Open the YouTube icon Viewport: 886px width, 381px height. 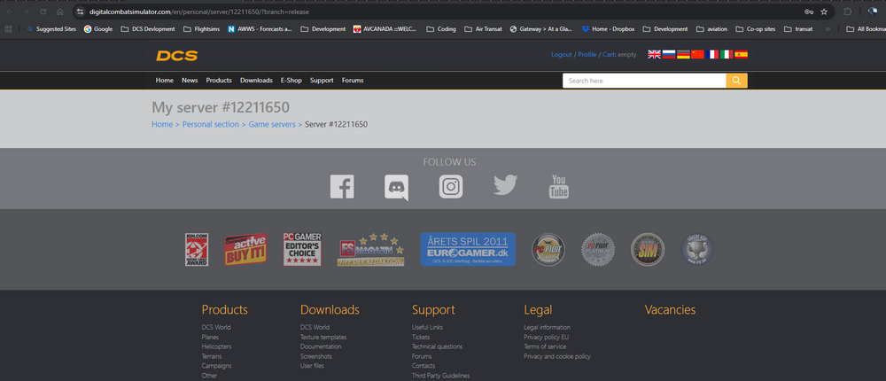(559, 187)
